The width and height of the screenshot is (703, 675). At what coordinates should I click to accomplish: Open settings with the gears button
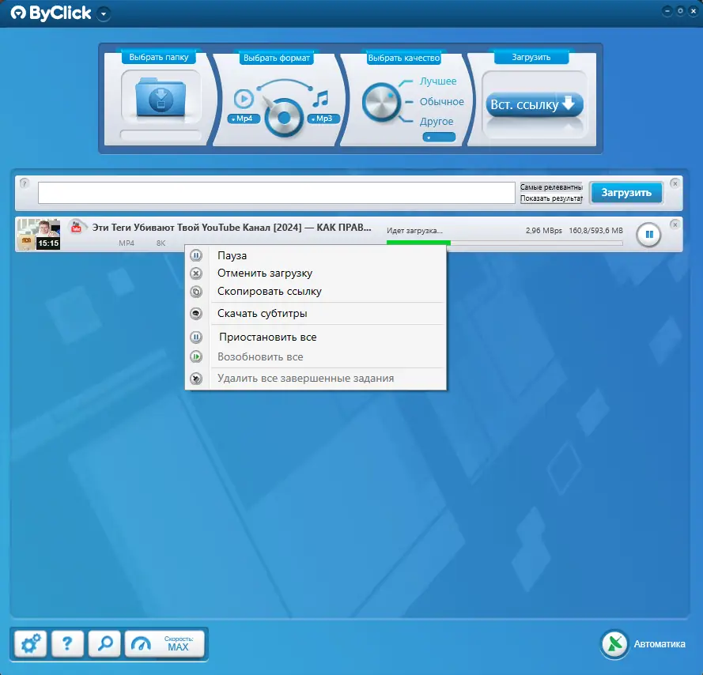tap(31, 644)
